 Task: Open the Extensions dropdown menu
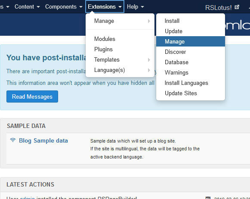[x=105, y=7]
